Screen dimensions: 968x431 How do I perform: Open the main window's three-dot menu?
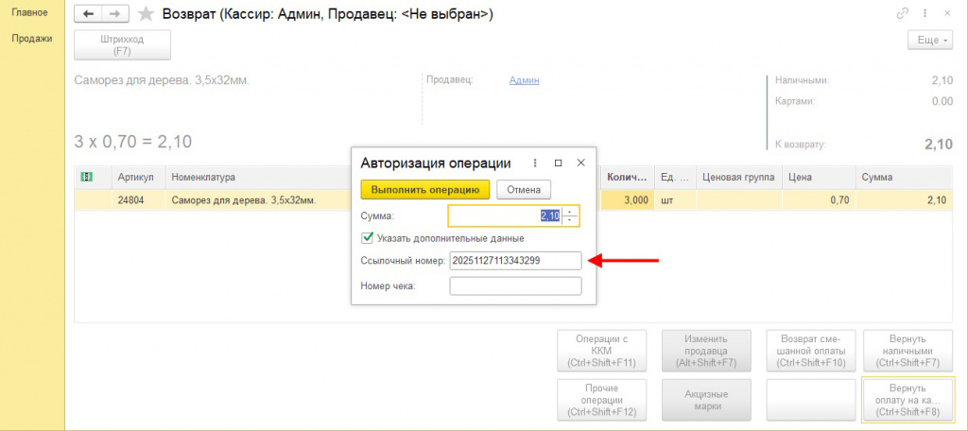[x=925, y=13]
